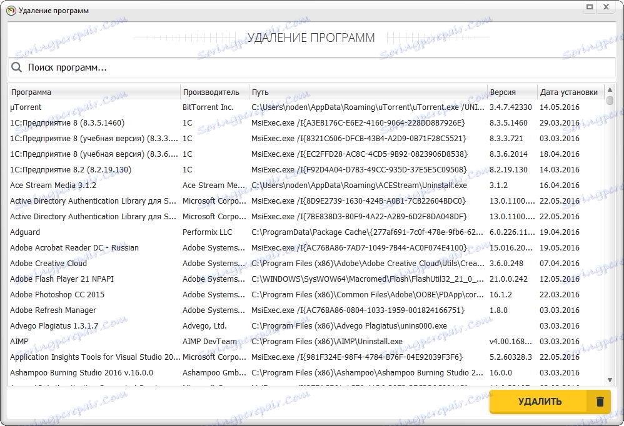Click AIMP\Uninstall.exe path cell
Screen dimensions: 624x426
(327, 341)
